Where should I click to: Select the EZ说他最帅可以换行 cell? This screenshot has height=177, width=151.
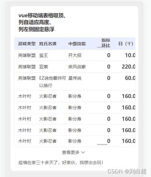53,82
